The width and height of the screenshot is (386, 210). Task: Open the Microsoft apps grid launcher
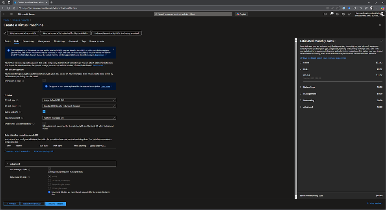(4, 14)
